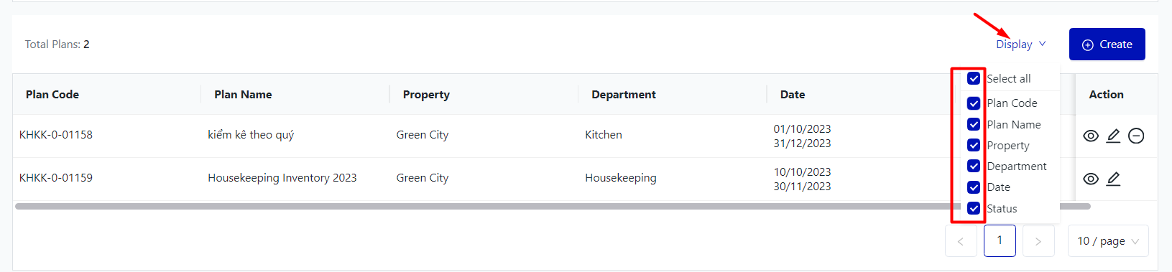
Task: Toggle the Plan Code column checkbox
Action: coord(974,103)
